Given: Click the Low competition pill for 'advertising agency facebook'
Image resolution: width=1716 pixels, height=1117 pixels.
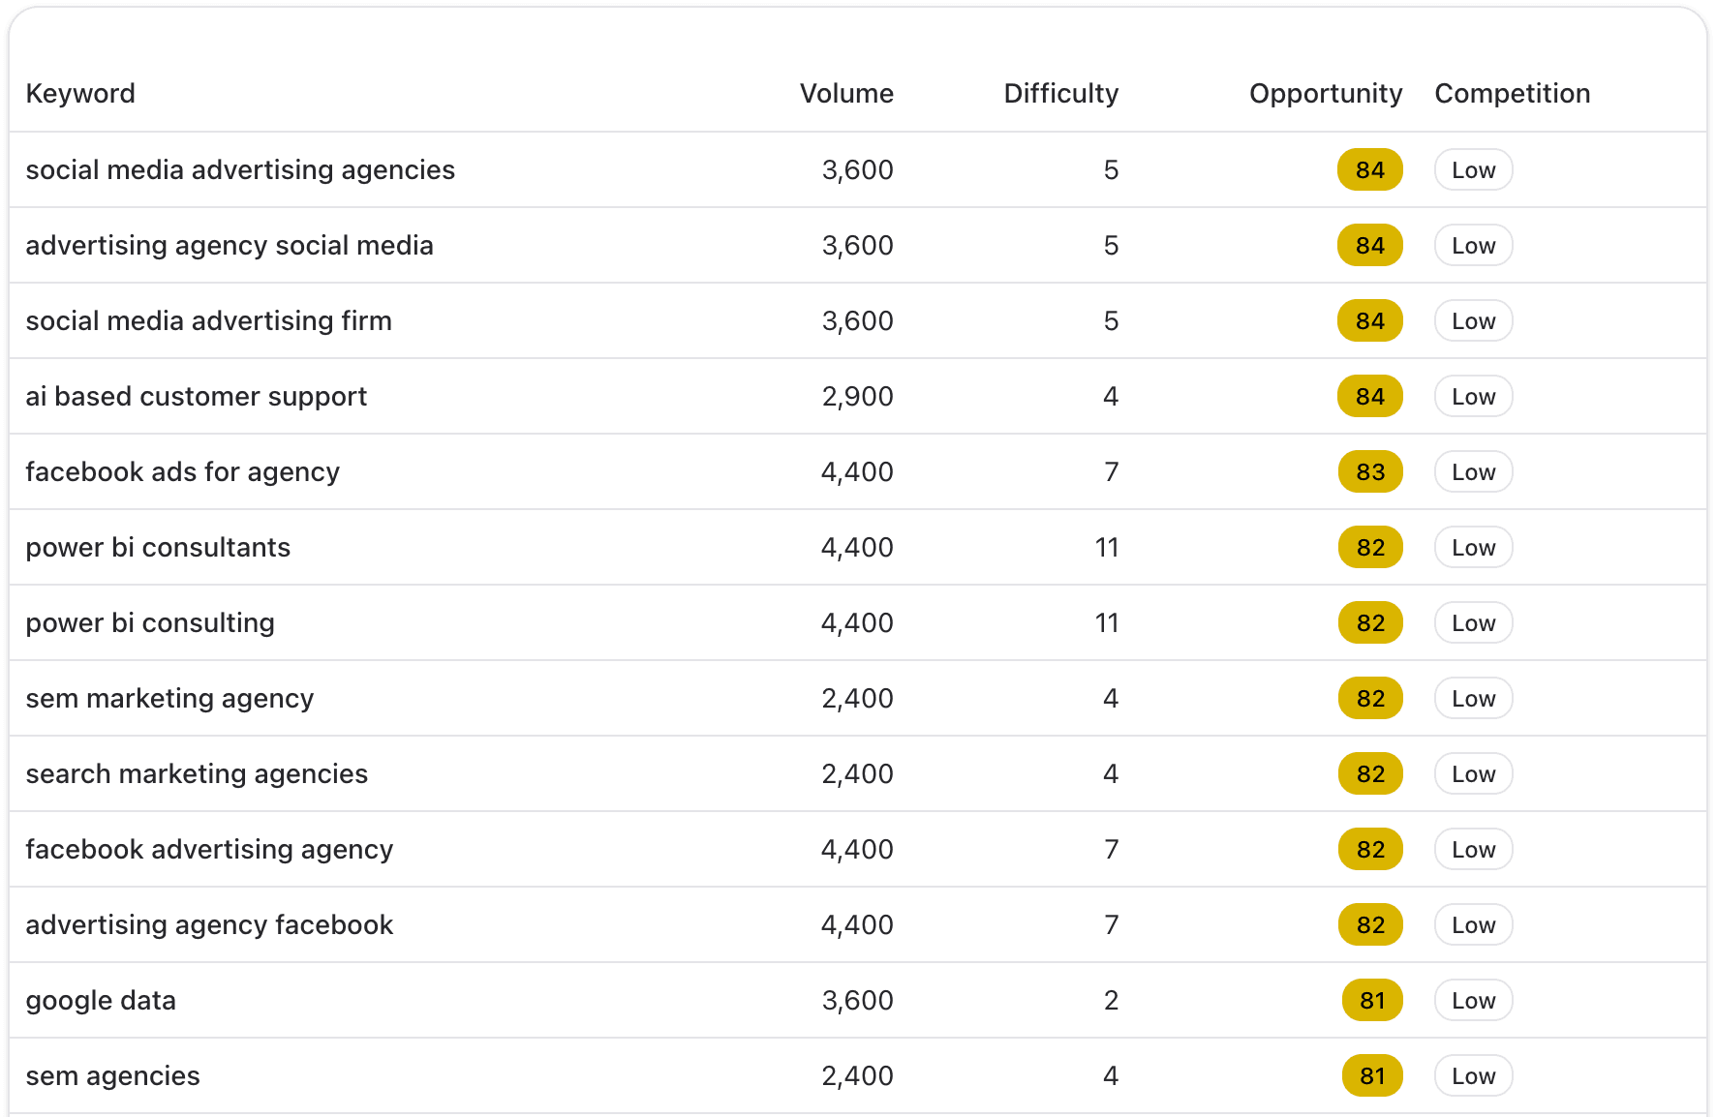Looking at the screenshot, I should (x=1472, y=924).
